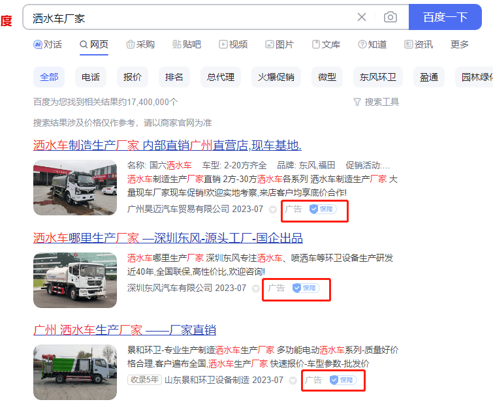Expand dropdown arrow after 深圳东风 2023-07
The image size is (493, 402).
click(256, 288)
